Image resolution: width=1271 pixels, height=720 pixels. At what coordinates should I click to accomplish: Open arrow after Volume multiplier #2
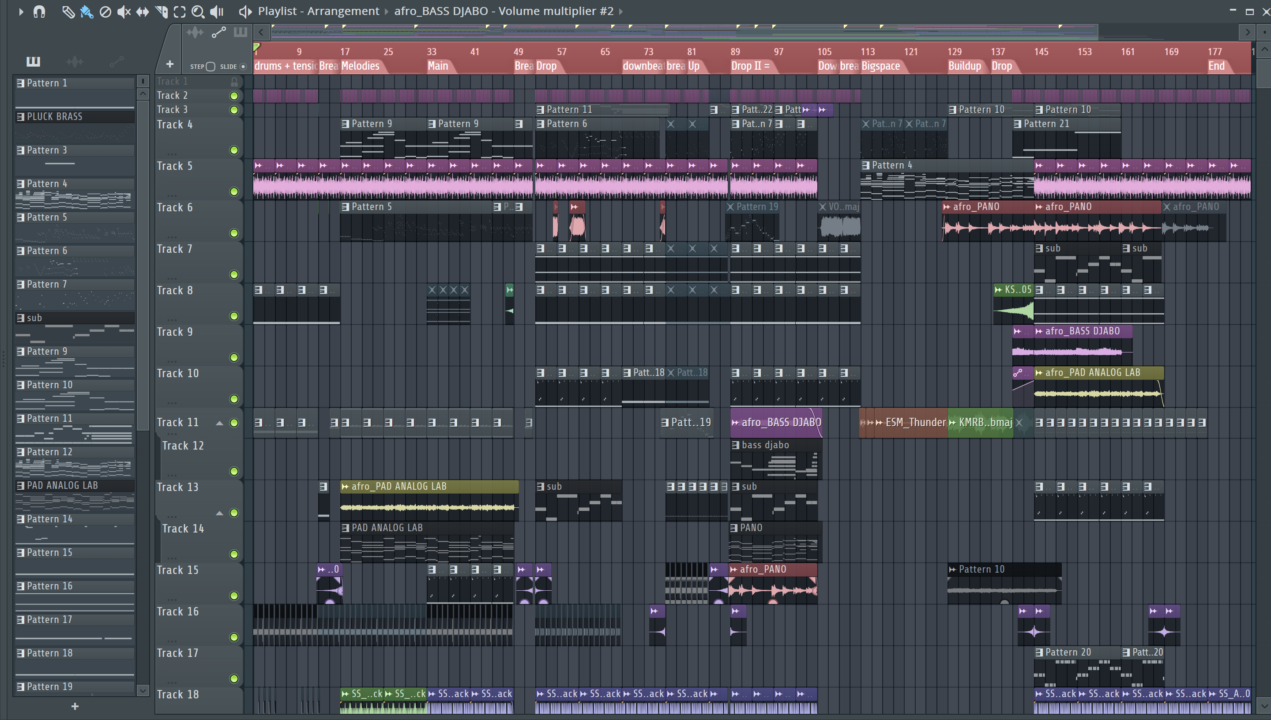point(621,11)
